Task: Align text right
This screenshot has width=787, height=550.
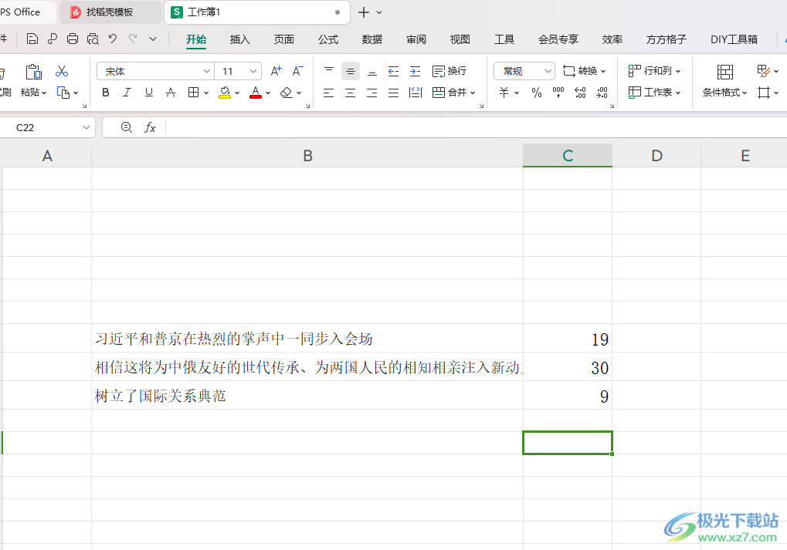Action: point(372,93)
